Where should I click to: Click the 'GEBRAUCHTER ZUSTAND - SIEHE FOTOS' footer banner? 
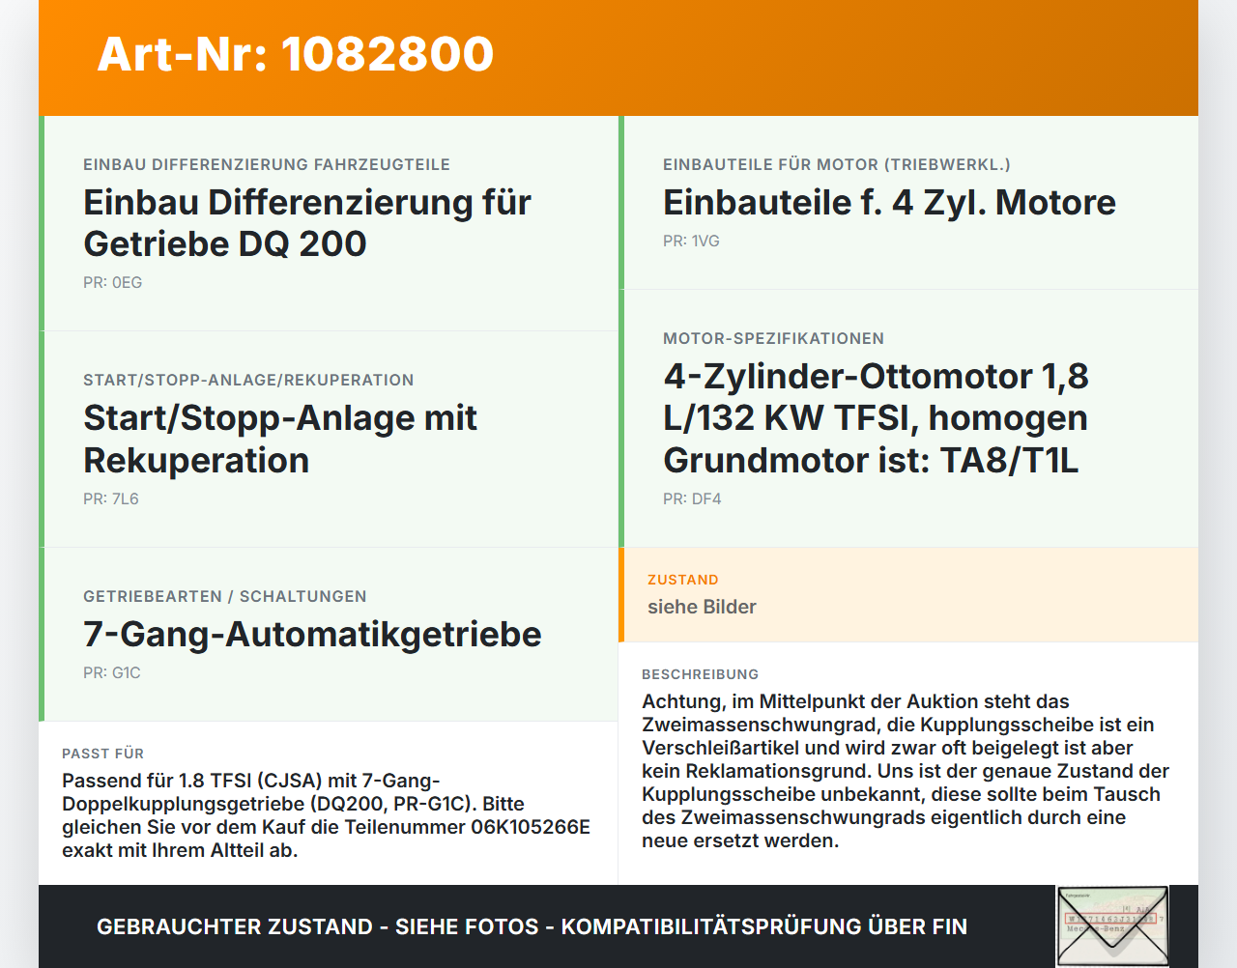click(532, 927)
